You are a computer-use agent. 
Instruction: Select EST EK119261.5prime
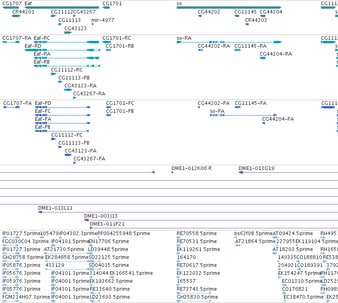coord(198,249)
